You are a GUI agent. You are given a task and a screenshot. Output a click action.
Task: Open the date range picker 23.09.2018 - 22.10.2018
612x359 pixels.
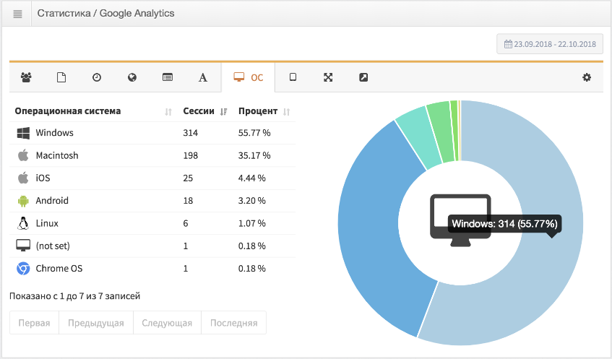point(550,44)
